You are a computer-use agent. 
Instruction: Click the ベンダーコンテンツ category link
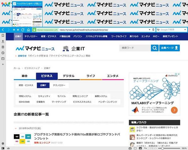pyautogui.click(x=108, y=102)
